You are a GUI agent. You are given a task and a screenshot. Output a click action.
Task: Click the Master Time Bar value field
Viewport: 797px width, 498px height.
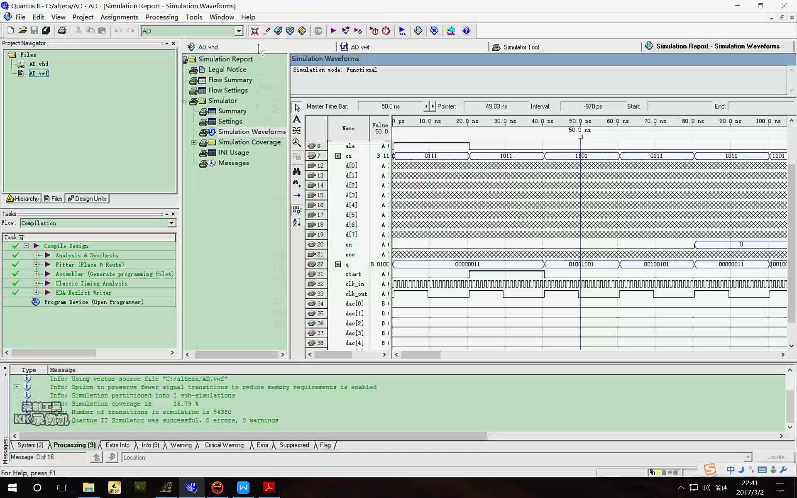(391, 107)
